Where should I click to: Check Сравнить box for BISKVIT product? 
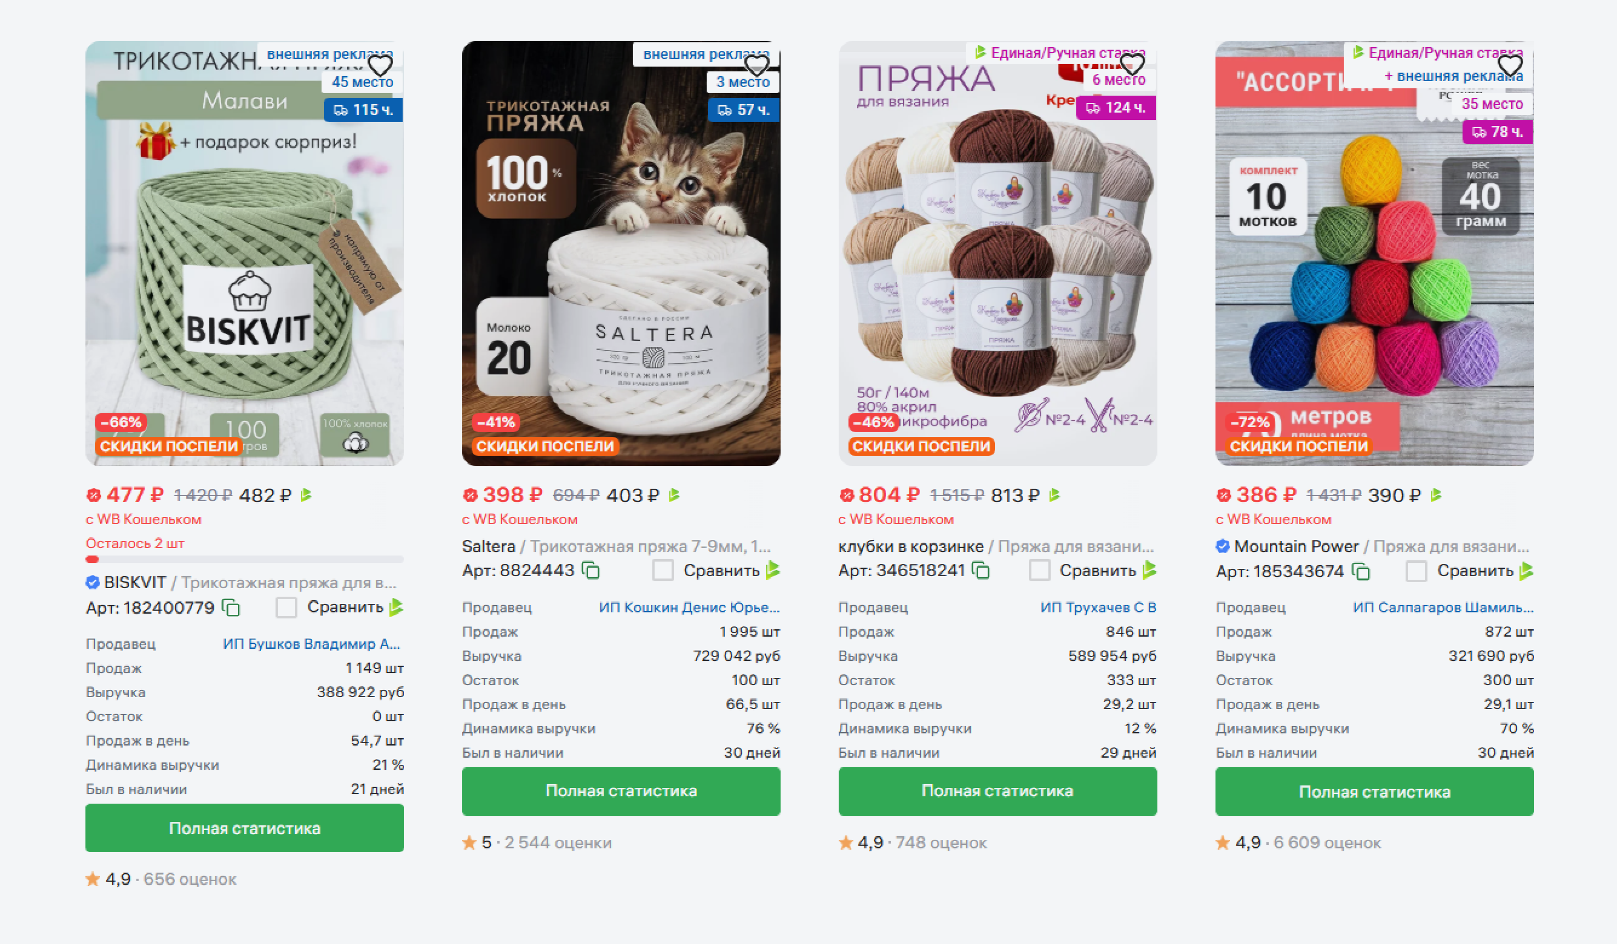(286, 607)
